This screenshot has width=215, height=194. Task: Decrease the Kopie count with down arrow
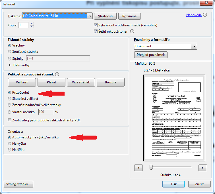coord(32,27)
